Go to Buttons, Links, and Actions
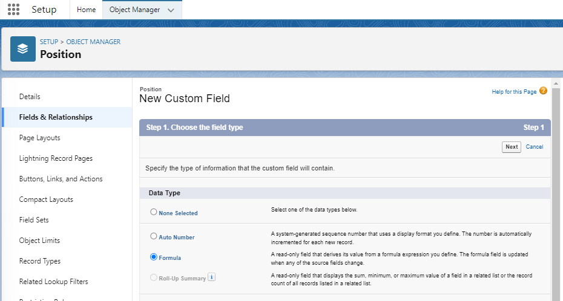Image resolution: width=563 pixels, height=301 pixels. 61,179
